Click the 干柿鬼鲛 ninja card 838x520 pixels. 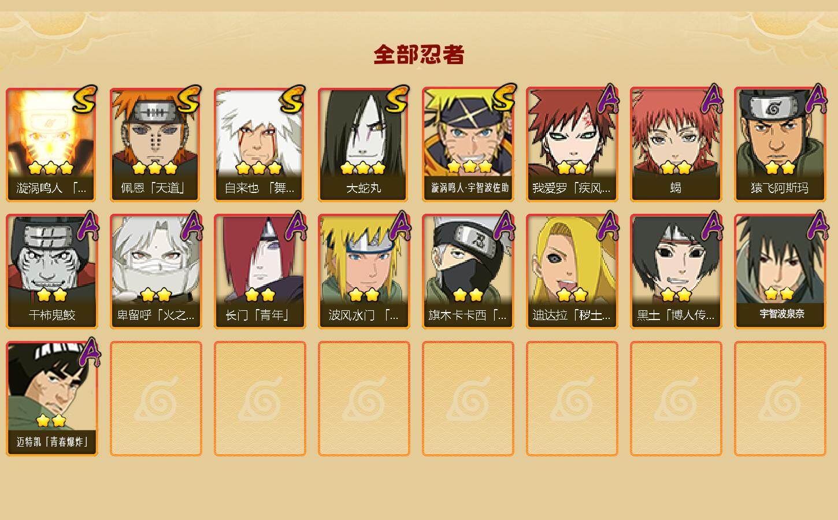tap(52, 272)
